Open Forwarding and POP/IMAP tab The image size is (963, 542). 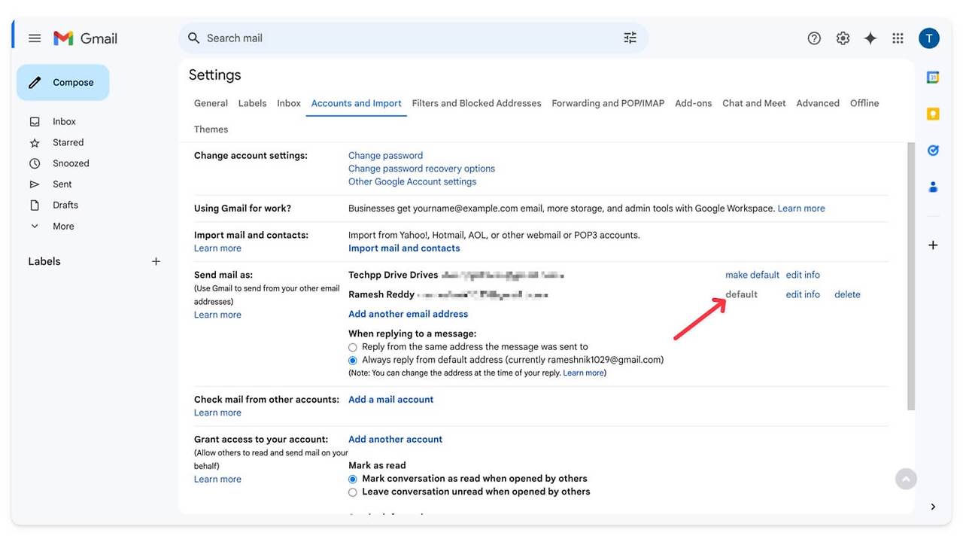coord(608,103)
